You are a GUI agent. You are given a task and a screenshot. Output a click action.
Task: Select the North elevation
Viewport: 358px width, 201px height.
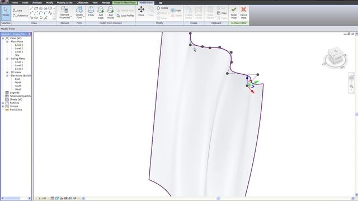18,83
